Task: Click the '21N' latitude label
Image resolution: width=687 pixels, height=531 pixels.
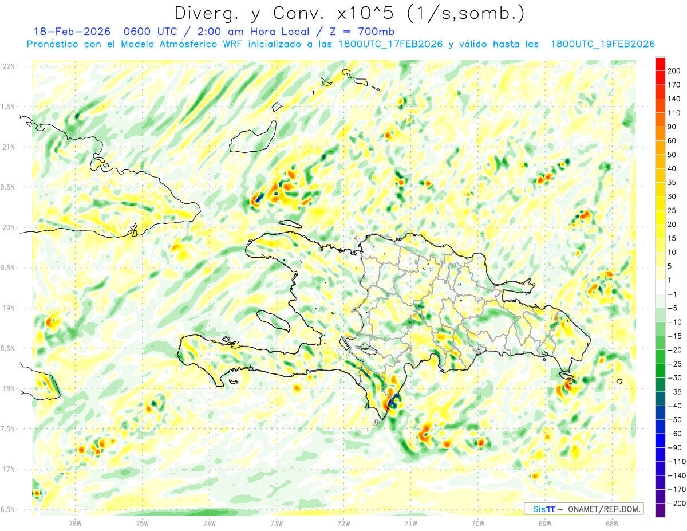Action: 9,147
